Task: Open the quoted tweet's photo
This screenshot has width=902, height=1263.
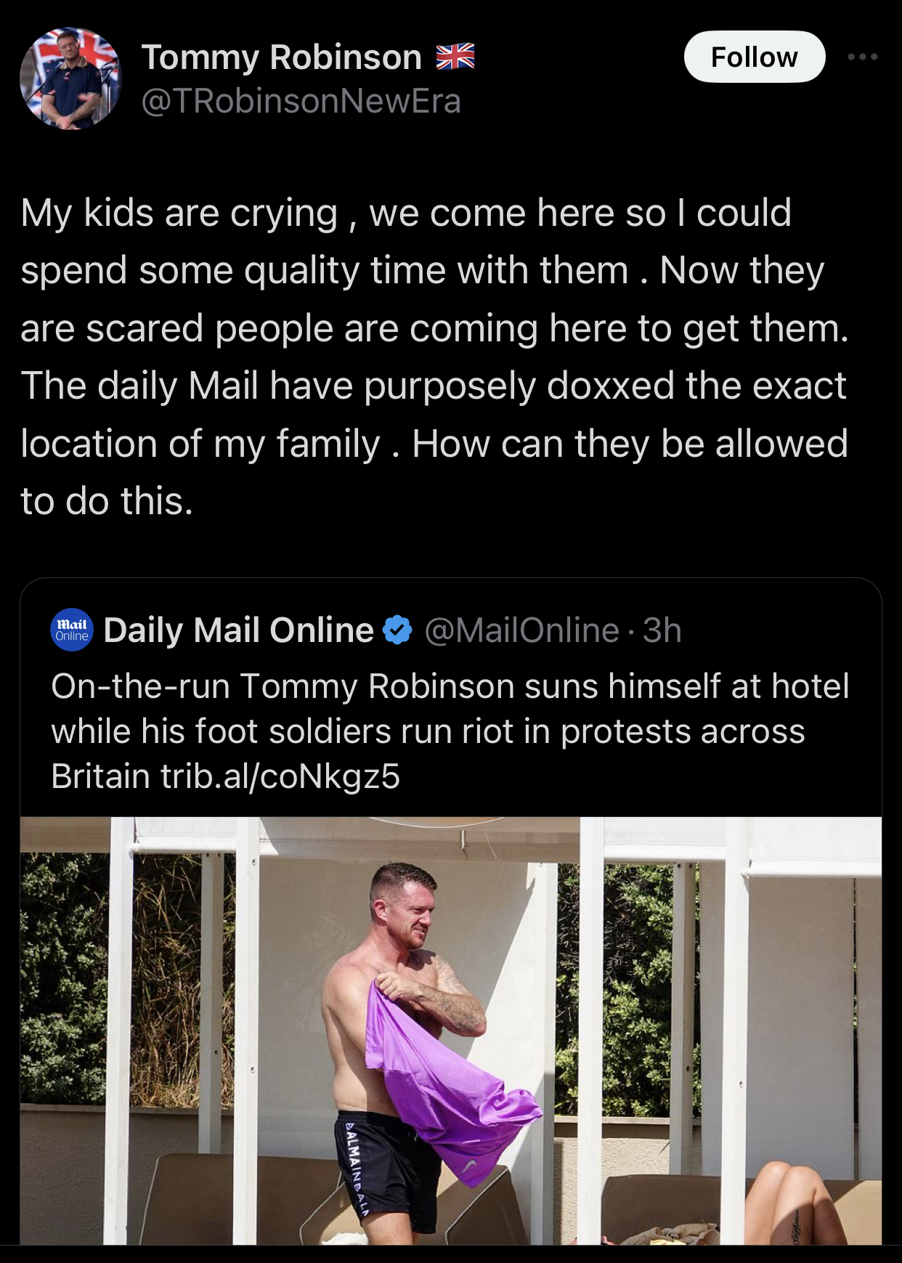Action: [450, 1030]
